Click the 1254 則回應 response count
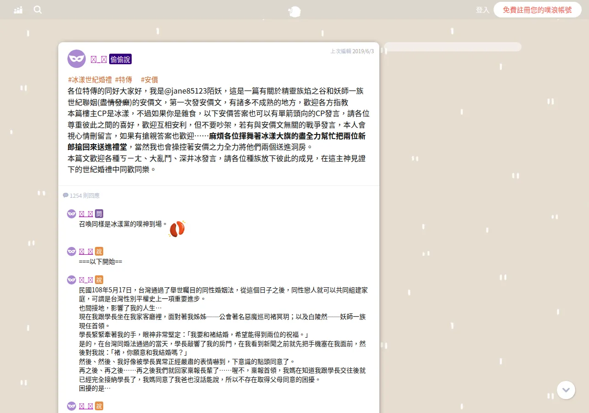The image size is (589, 413). [84, 195]
